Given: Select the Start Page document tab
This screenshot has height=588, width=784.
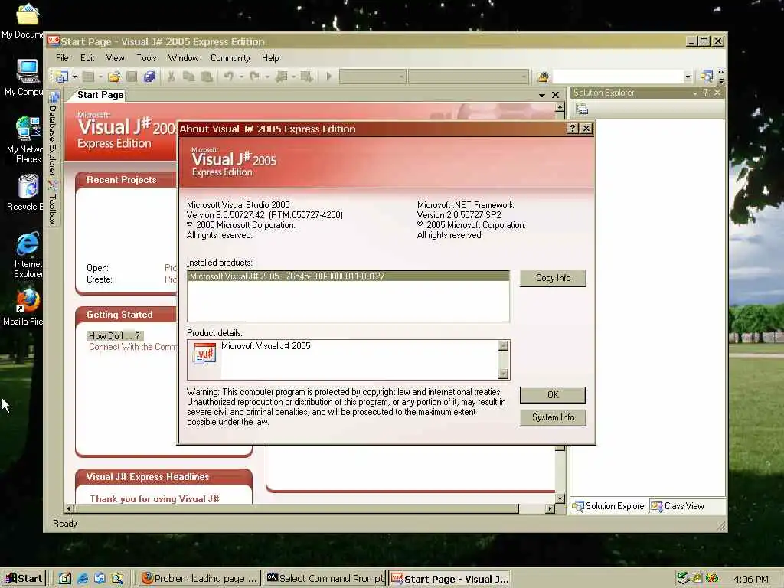Looking at the screenshot, I should [100, 94].
